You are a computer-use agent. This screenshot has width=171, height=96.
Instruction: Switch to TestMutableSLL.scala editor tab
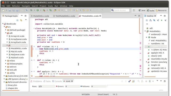[64, 16]
